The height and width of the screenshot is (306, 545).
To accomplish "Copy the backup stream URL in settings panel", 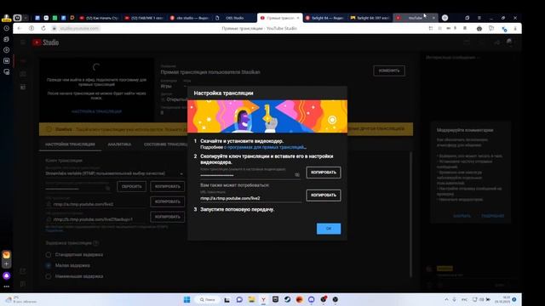I will coord(168,217).
